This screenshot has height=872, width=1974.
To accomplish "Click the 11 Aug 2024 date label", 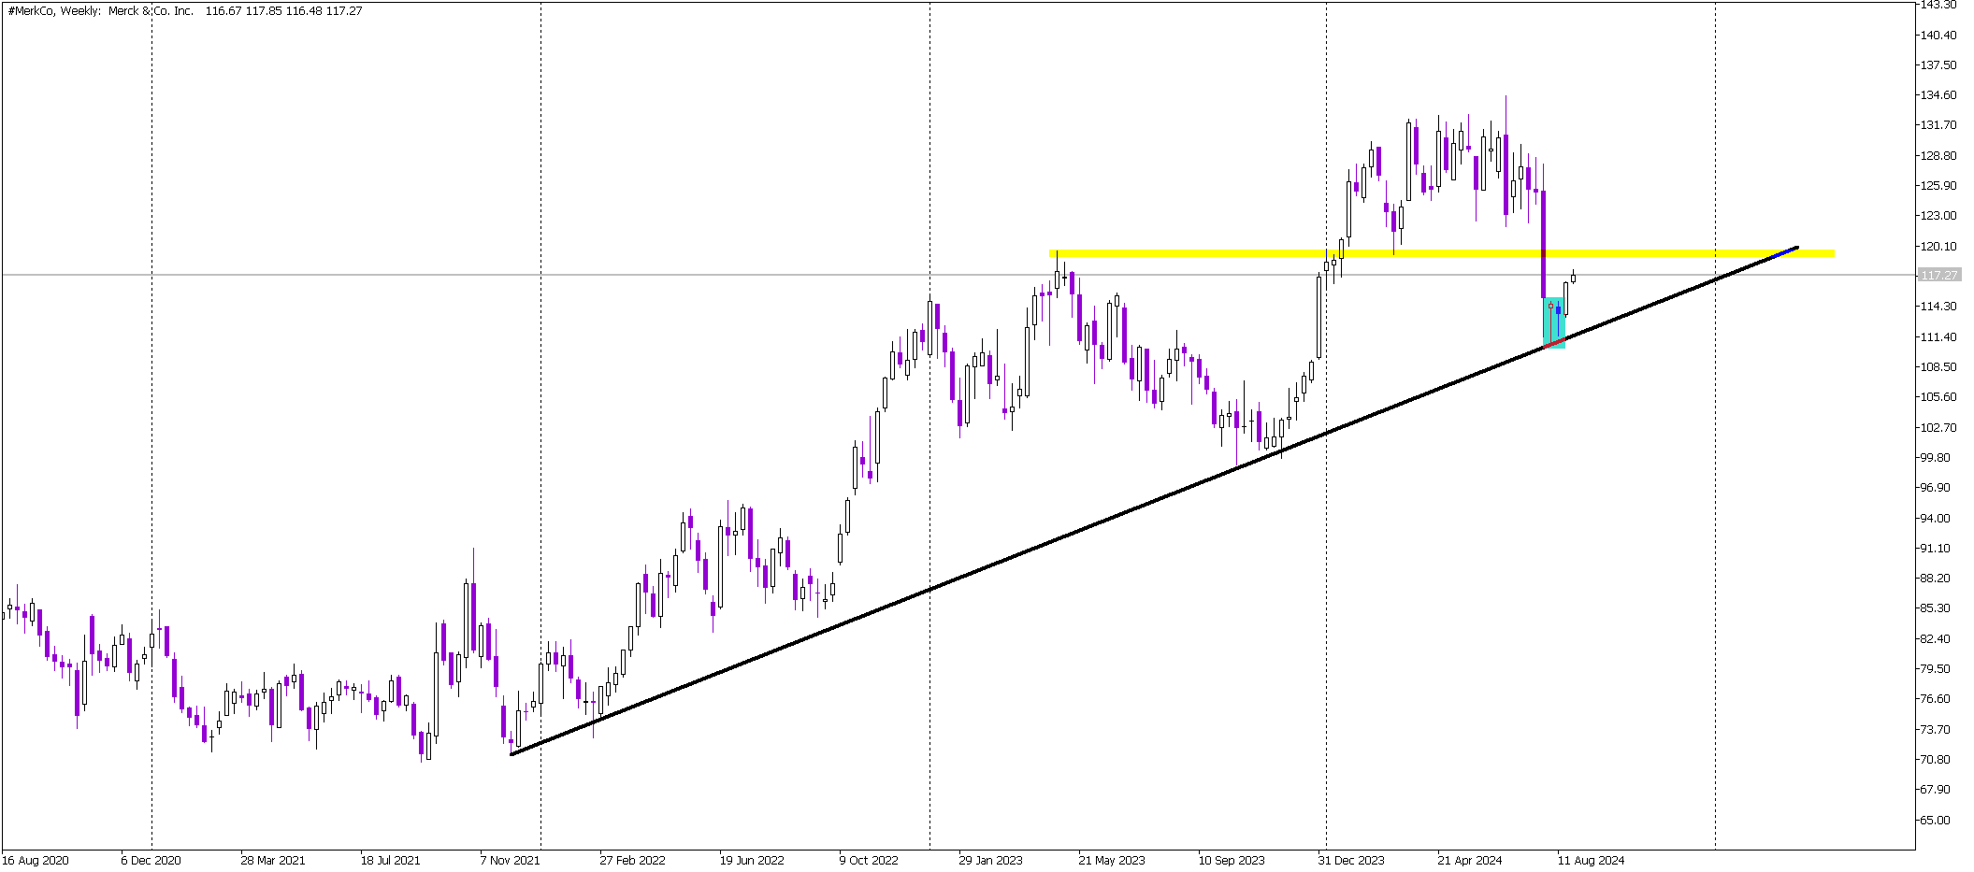I will point(1591,860).
